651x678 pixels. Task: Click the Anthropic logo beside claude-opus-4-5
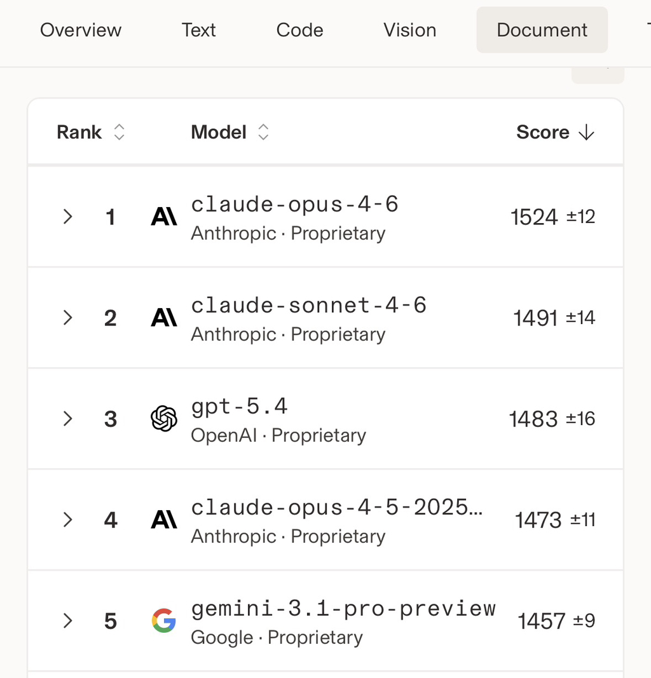tap(164, 520)
